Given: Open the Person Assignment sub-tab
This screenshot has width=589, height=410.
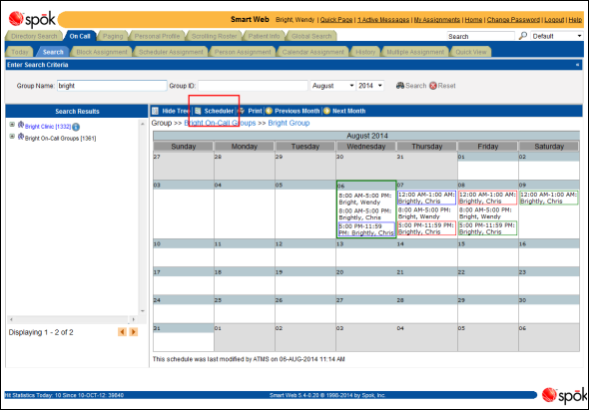Looking at the screenshot, I should click(243, 52).
